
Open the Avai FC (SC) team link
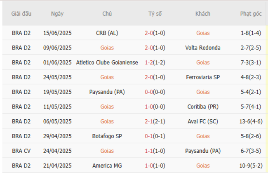click(x=203, y=122)
